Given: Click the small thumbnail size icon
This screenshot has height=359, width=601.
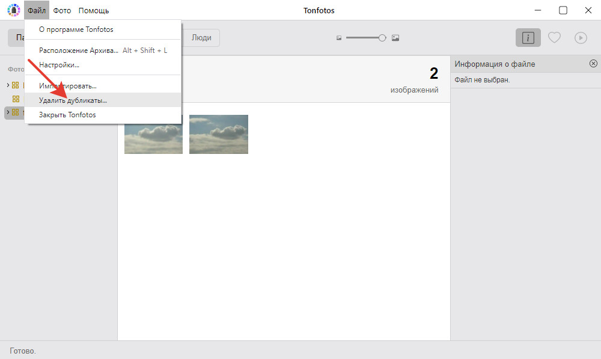Looking at the screenshot, I should click(339, 38).
